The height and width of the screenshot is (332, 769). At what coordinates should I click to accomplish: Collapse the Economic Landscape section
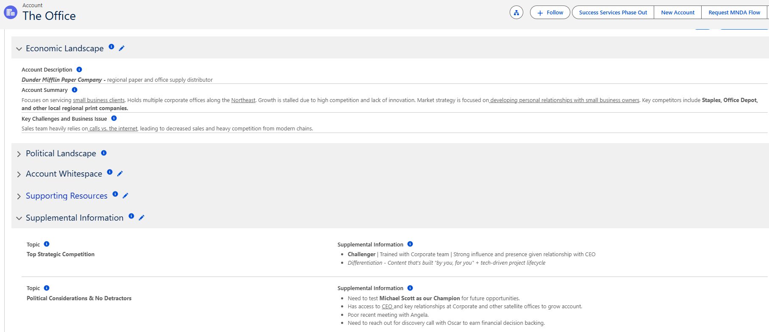[x=19, y=49]
